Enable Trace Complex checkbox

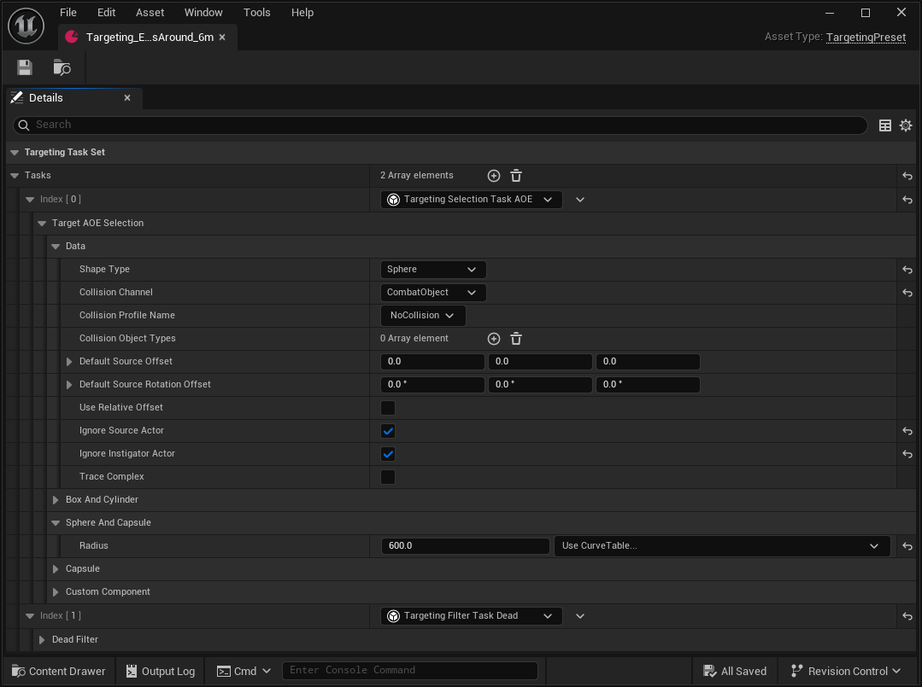(x=388, y=477)
